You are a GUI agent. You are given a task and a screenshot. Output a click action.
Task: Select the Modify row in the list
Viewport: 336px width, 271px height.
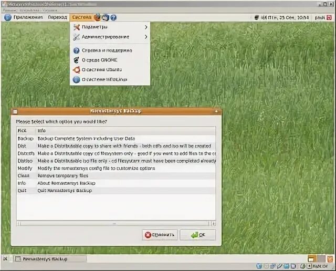click(x=116, y=168)
